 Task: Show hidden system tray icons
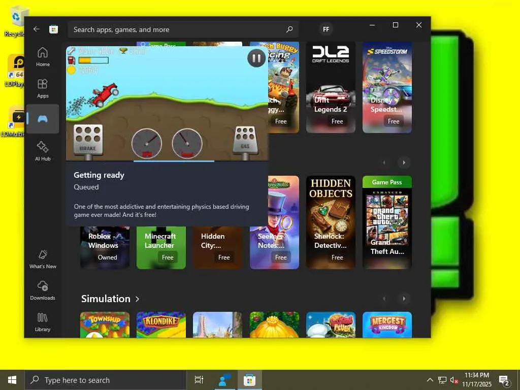[430, 380]
